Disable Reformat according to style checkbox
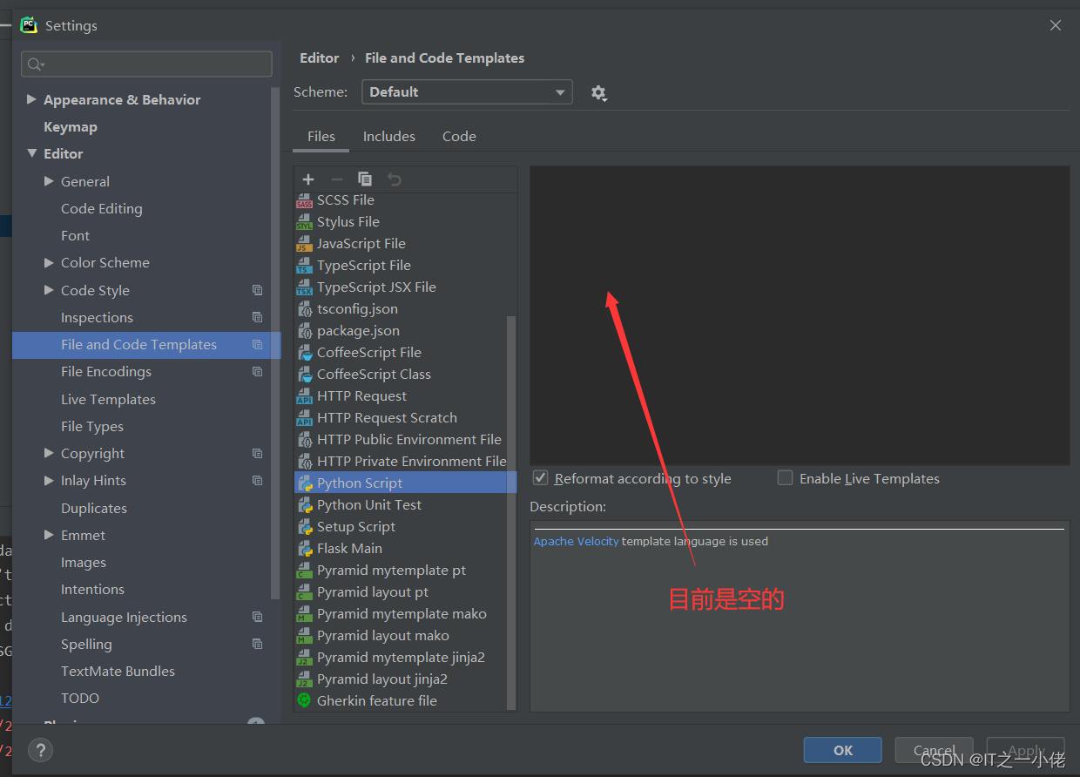 [541, 478]
